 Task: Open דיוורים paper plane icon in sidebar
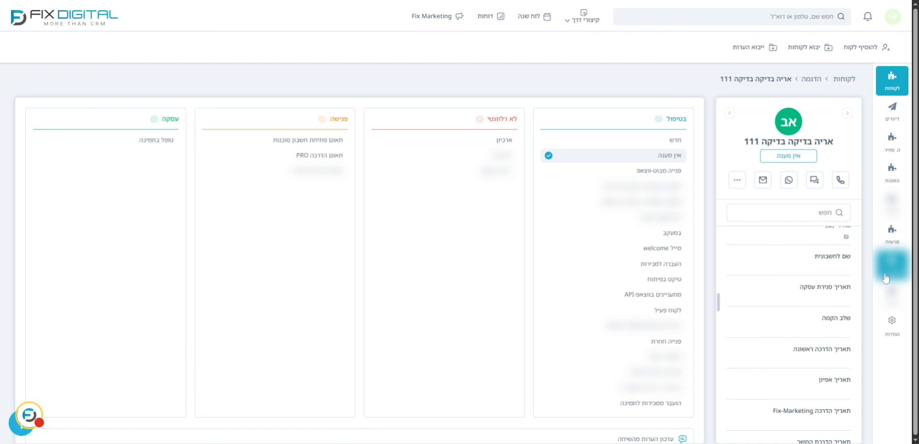pos(892,111)
